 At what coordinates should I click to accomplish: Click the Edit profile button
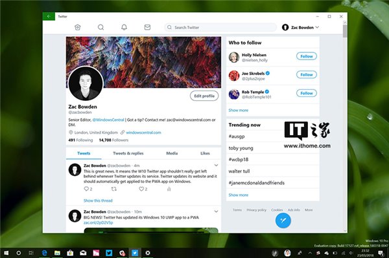(x=204, y=96)
